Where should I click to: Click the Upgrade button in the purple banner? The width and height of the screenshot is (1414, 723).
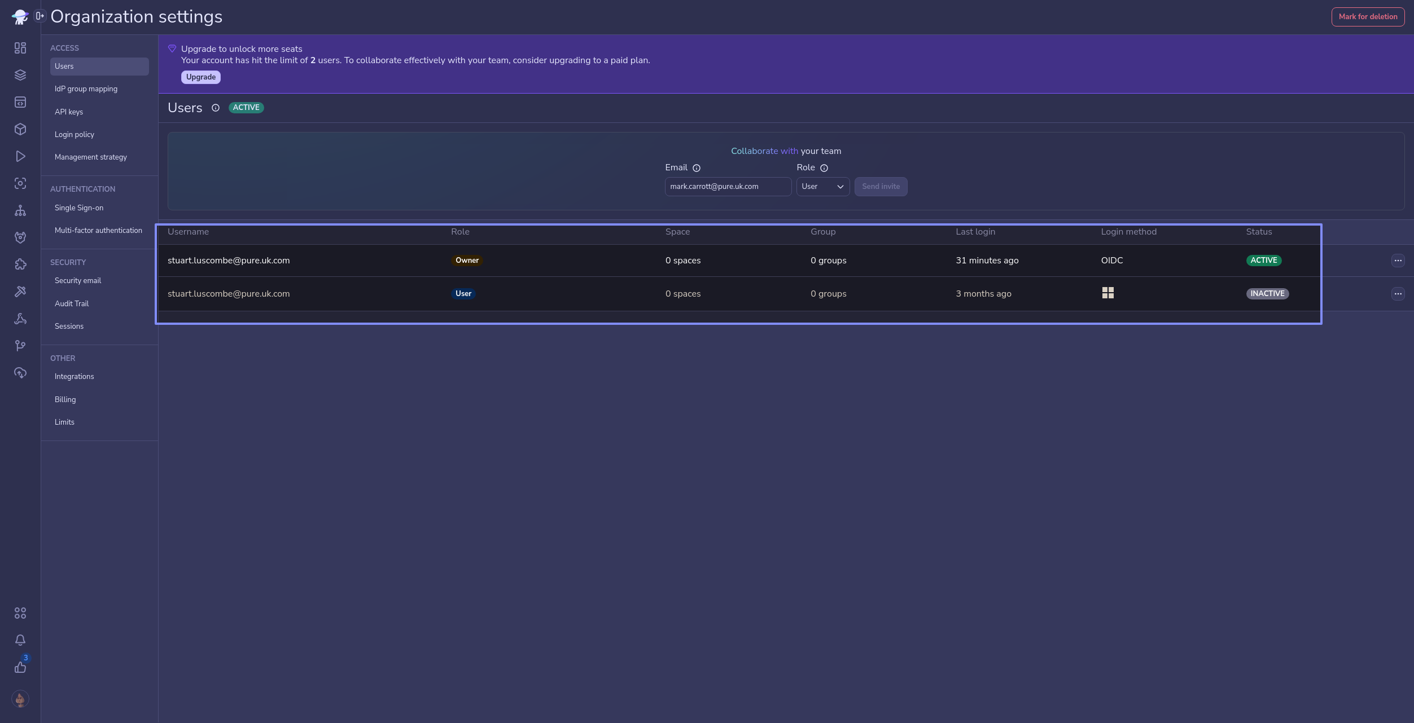[x=200, y=77]
